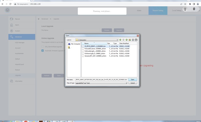Viewport: 201px width, 122px height.
Task: Switch file dialog to detail view
Action: coord(136,40)
